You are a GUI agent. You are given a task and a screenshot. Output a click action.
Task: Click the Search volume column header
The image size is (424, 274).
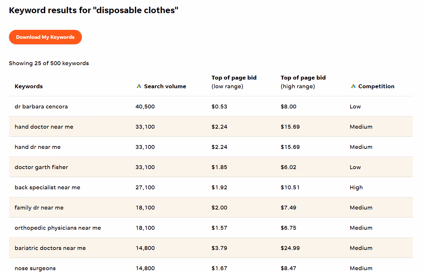tap(165, 86)
